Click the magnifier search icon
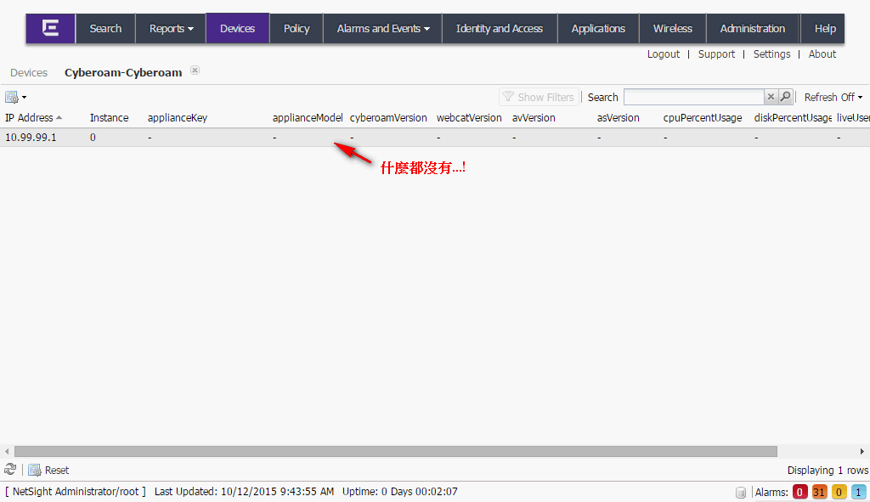Screen dimensions: 870x502 coord(785,97)
